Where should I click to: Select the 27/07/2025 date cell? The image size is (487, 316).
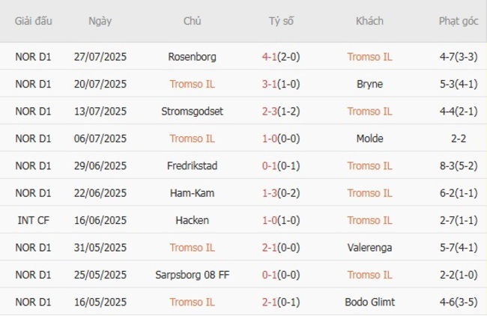click(100, 57)
